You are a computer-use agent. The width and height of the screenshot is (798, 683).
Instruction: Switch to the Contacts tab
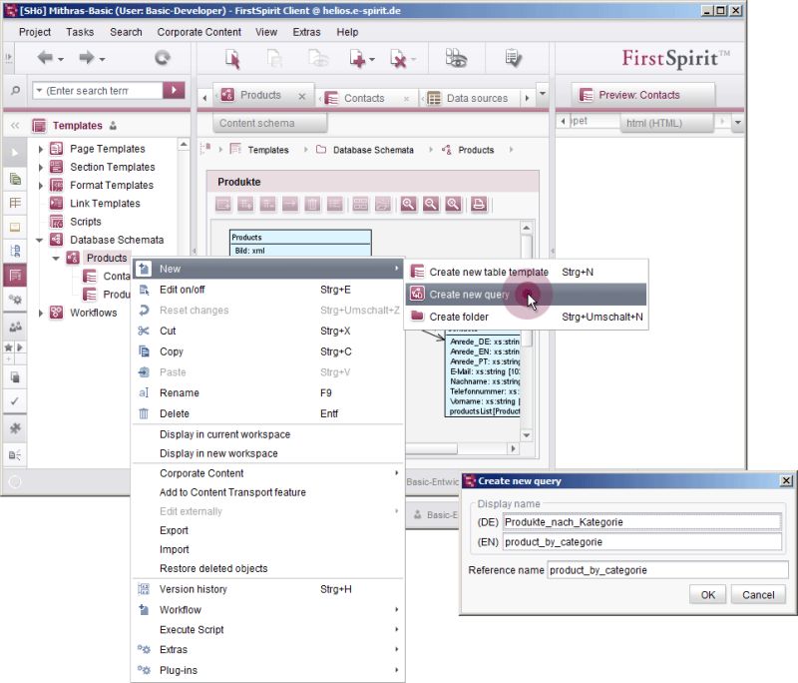coord(364,98)
